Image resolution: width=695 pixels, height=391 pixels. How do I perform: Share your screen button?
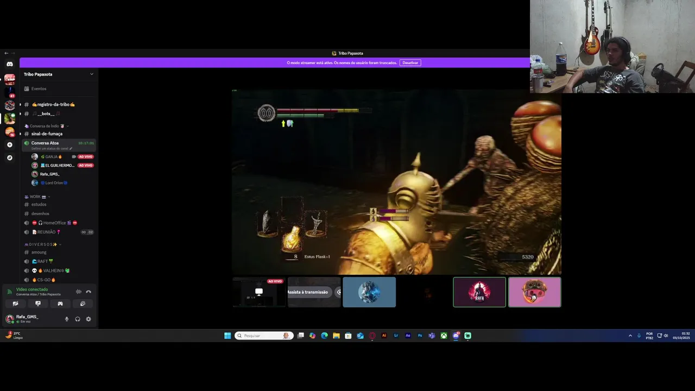coord(37,304)
